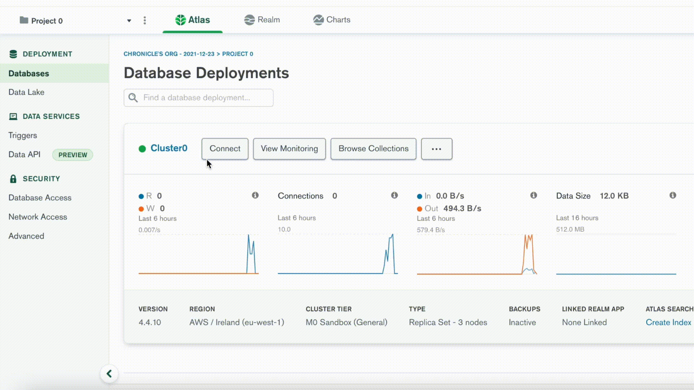The height and width of the screenshot is (390, 694).
Task: Open the cluster ellipsis more-options menu
Action: click(x=436, y=149)
